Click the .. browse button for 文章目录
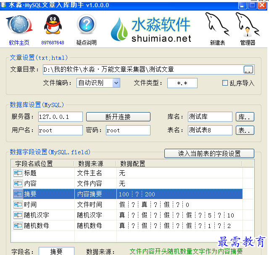Image resolution: width=269 pixels, height=255 pixels. tap(248, 70)
